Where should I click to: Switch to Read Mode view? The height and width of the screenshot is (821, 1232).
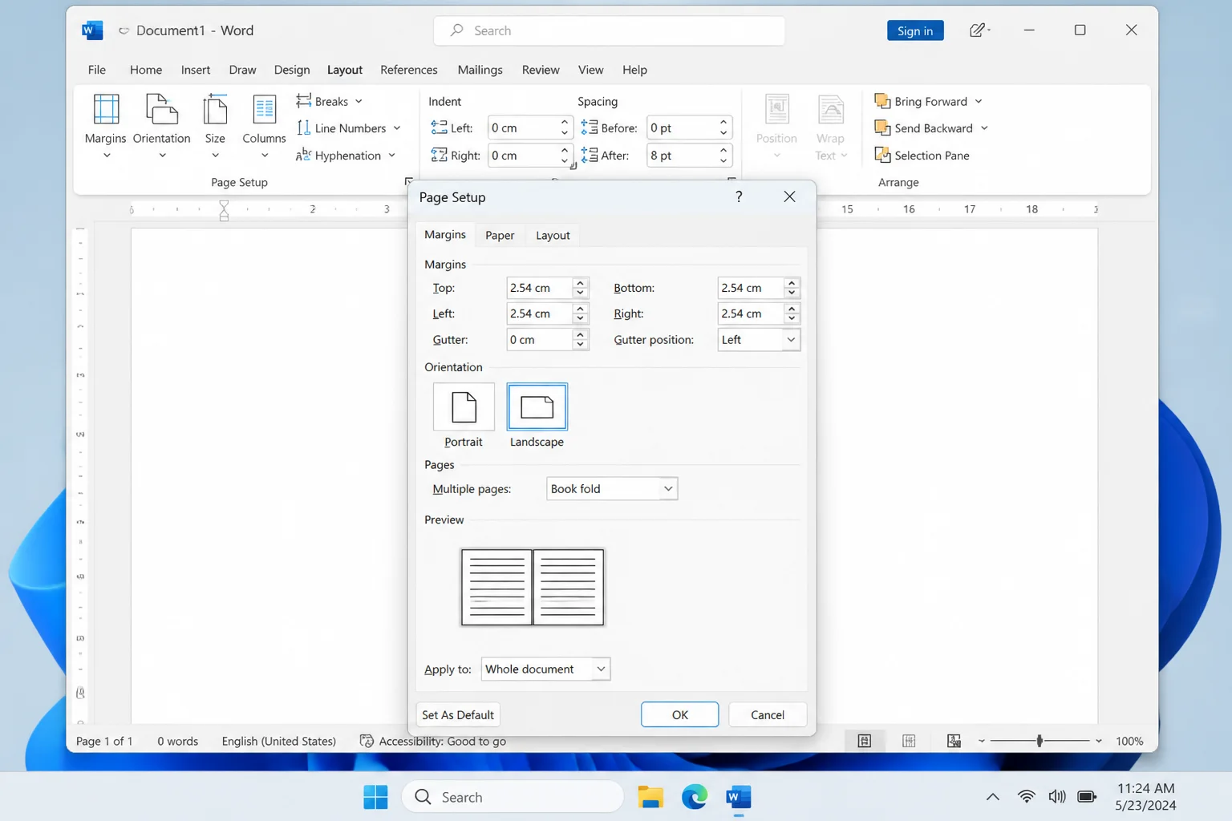coord(865,741)
